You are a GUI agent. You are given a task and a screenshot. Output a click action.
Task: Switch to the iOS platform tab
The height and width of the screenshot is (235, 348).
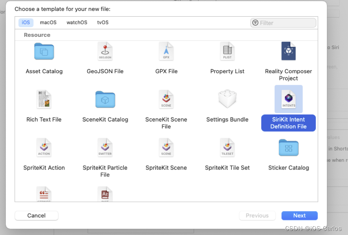(x=26, y=23)
